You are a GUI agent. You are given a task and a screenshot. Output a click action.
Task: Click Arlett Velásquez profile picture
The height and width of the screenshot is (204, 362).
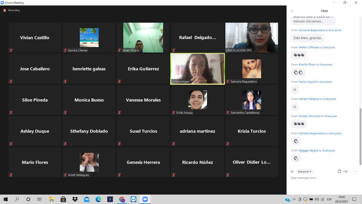click(x=89, y=162)
